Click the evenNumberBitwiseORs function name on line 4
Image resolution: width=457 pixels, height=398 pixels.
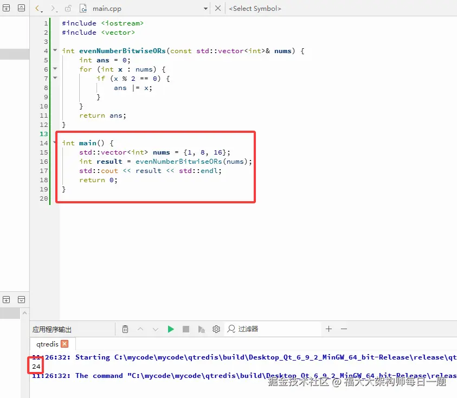coord(123,51)
